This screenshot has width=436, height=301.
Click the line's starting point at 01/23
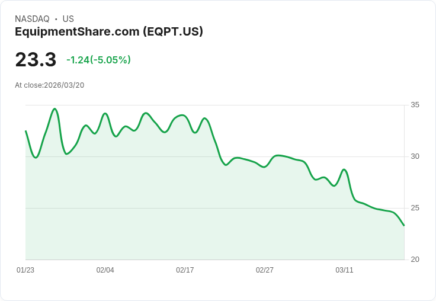tap(26, 131)
